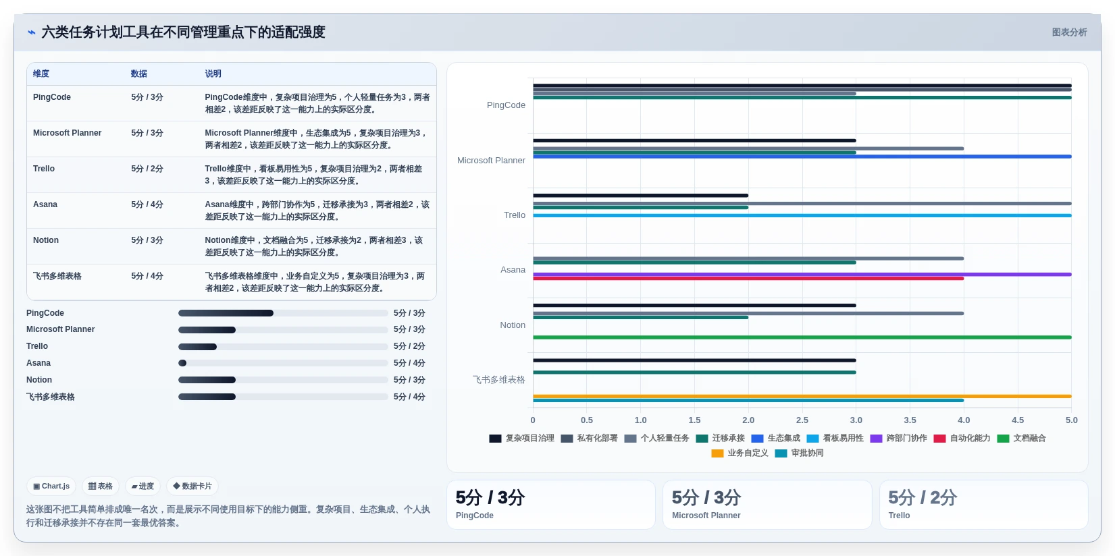Viewport: 1115px width, 556px height.
Task: Select the Notion table row name
Action: pos(46,240)
